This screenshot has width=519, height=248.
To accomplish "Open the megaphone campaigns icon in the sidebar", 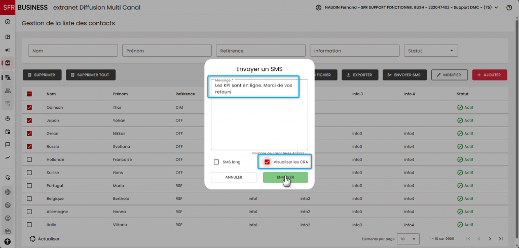I will pos(8,50).
